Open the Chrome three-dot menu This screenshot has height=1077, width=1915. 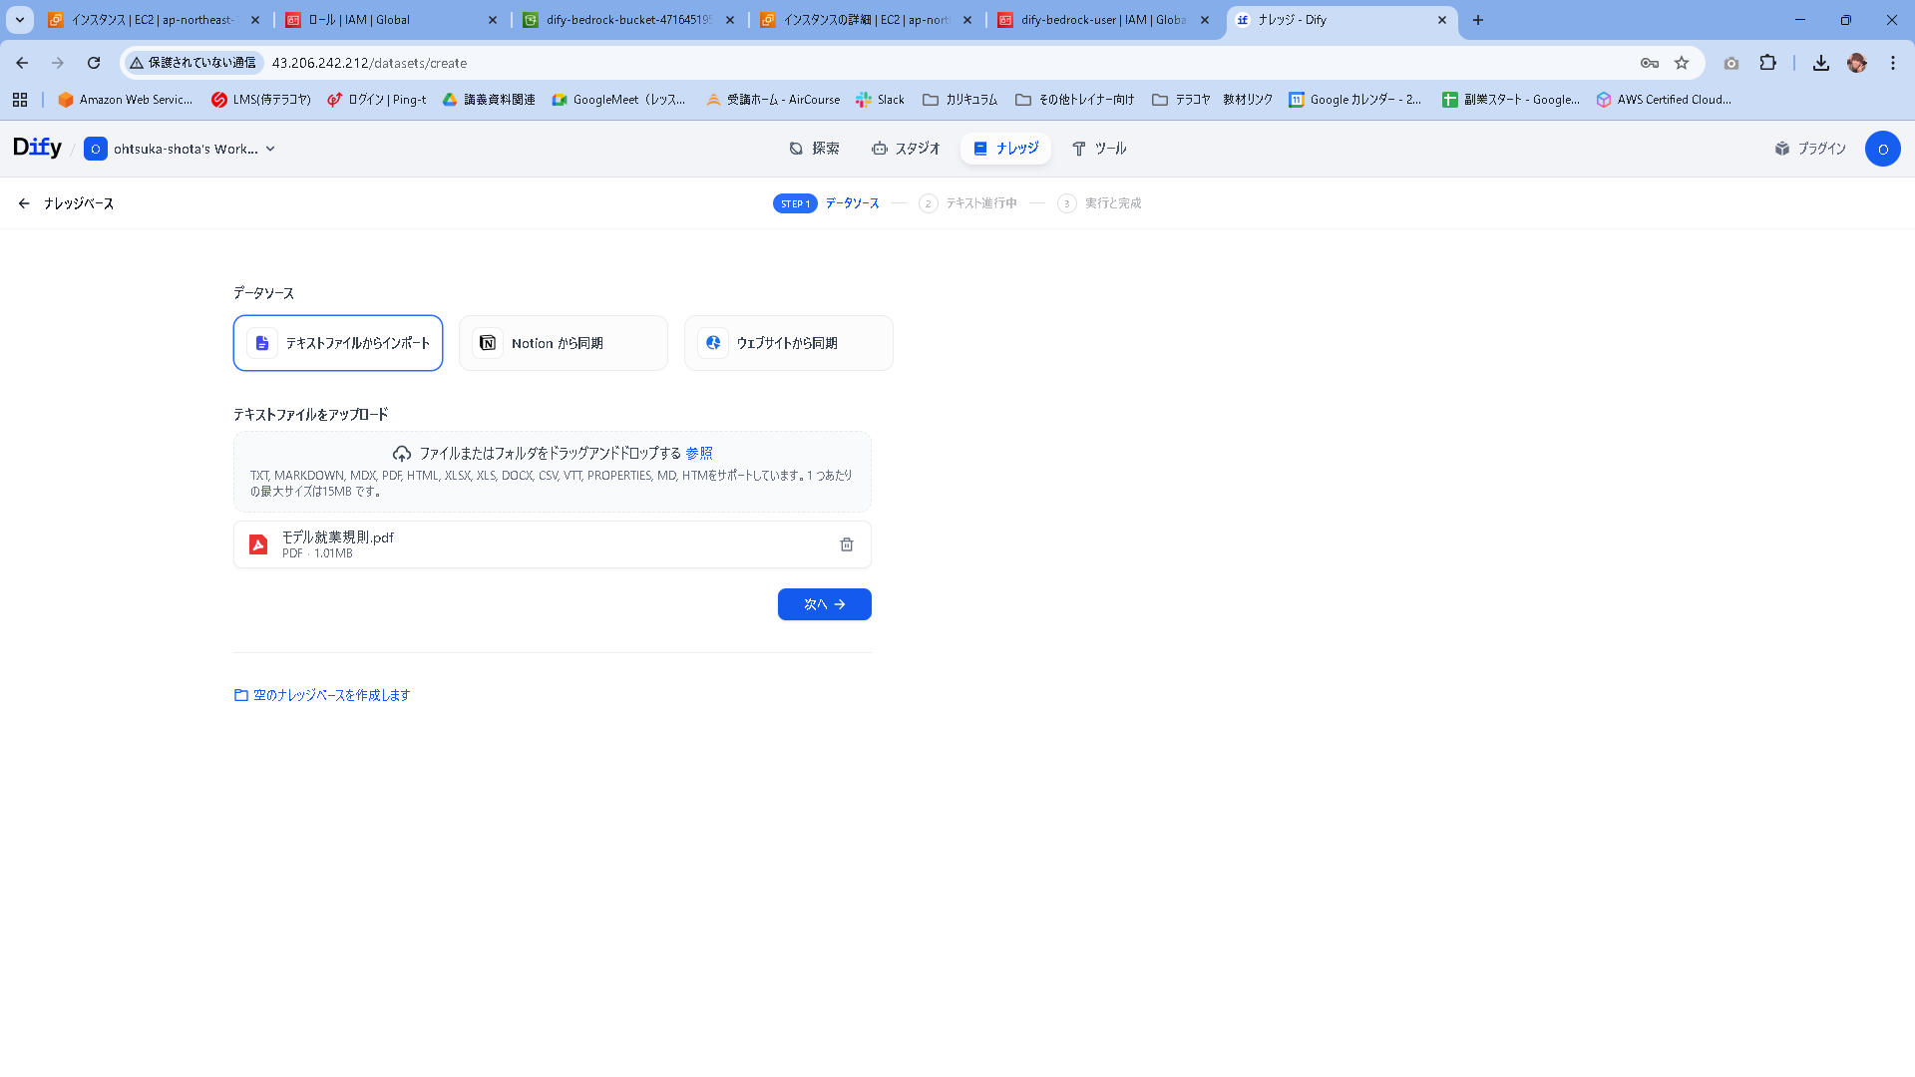tap(1893, 62)
